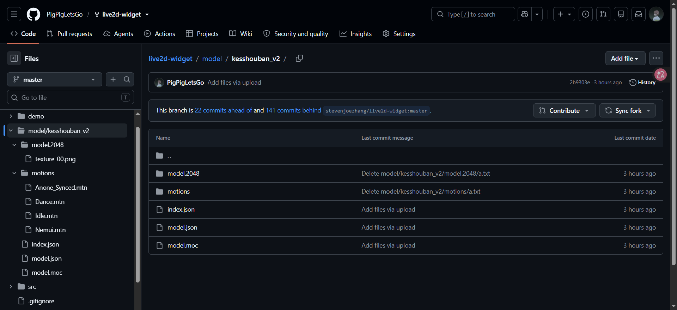Go to model breadcrumb link

click(212, 59)
